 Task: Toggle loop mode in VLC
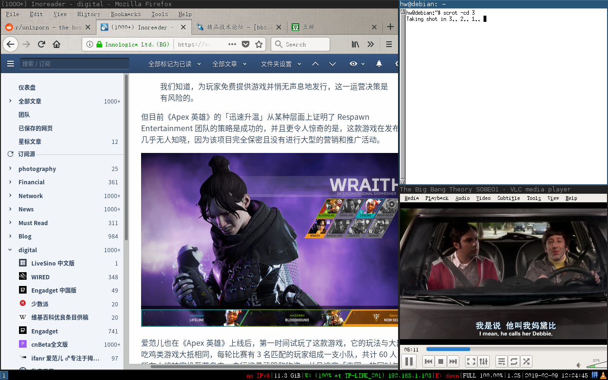click(514, 361)
